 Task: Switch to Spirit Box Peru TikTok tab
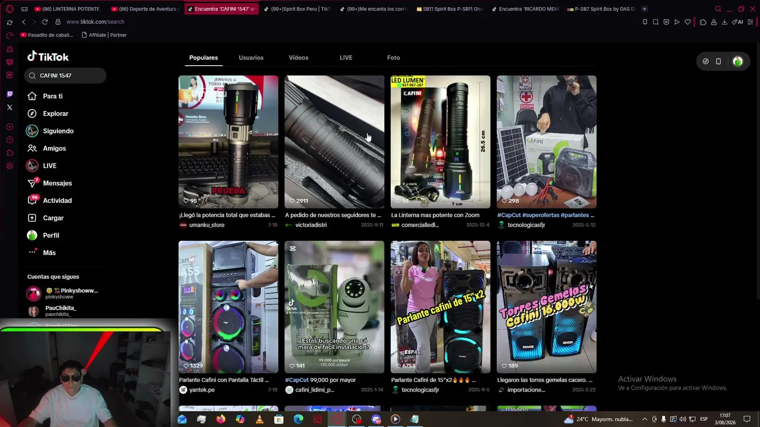(x=297, y=9)
